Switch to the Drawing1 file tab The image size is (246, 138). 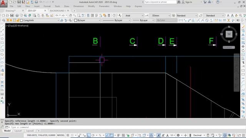tap(11, 11)
